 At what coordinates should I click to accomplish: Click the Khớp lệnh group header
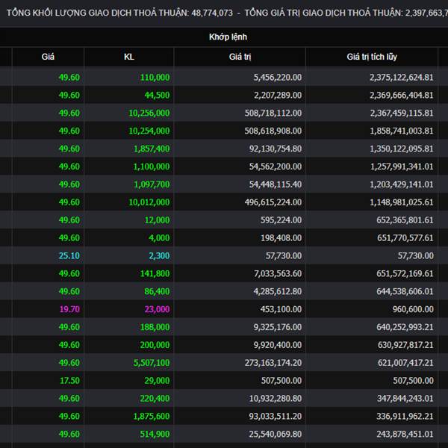coord(228,37)
